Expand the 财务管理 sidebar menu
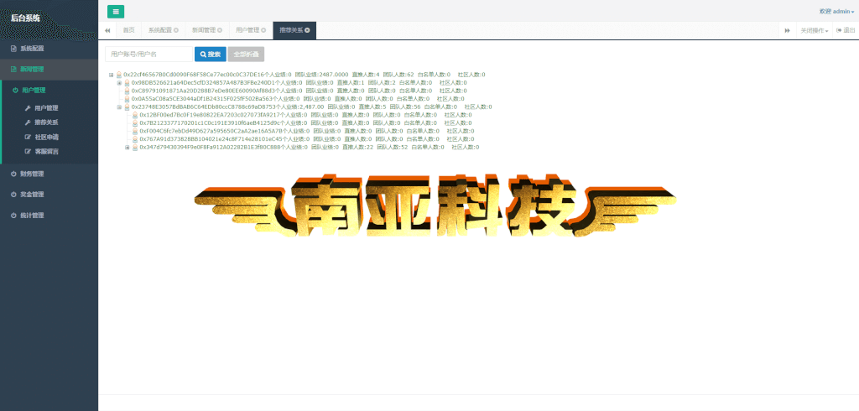 [x=49, y=174]
